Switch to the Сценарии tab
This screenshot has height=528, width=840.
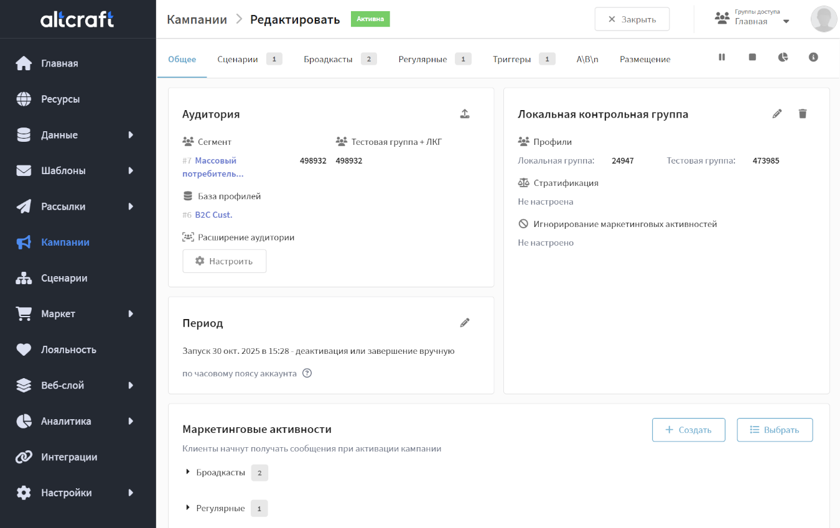click(x=238, y=60)
